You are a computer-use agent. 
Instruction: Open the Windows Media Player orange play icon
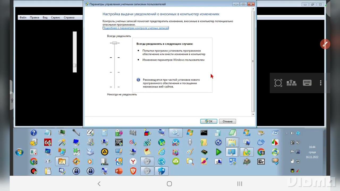90,162
